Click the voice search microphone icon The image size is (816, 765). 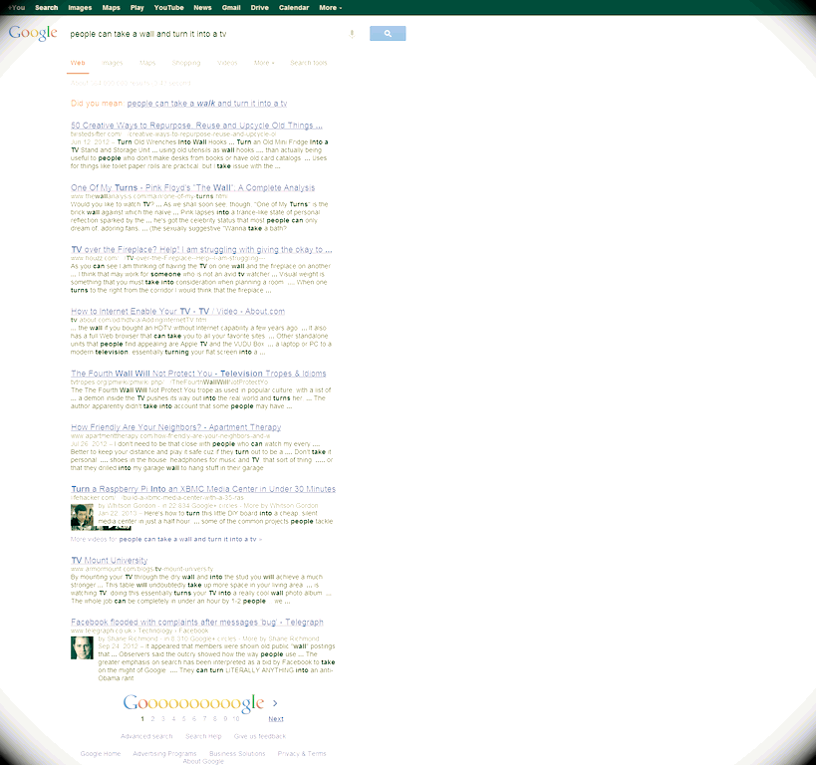tap(352, 34)
